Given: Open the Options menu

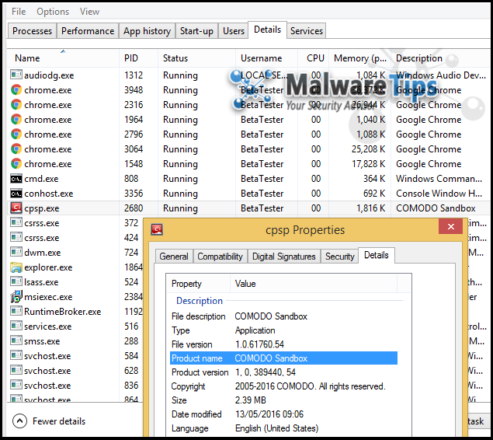Looking at the screenshot, I should (x=53, y=12).
